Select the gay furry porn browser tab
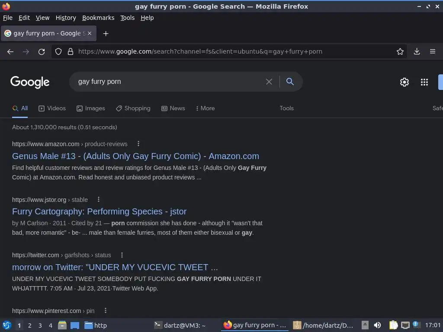The width and height of the screenshot is (443, 332). click(x=48, y=33)
